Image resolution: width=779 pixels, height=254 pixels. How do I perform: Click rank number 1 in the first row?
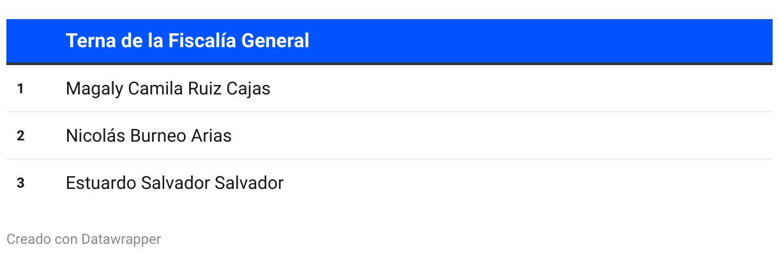[x=20, y=89]
